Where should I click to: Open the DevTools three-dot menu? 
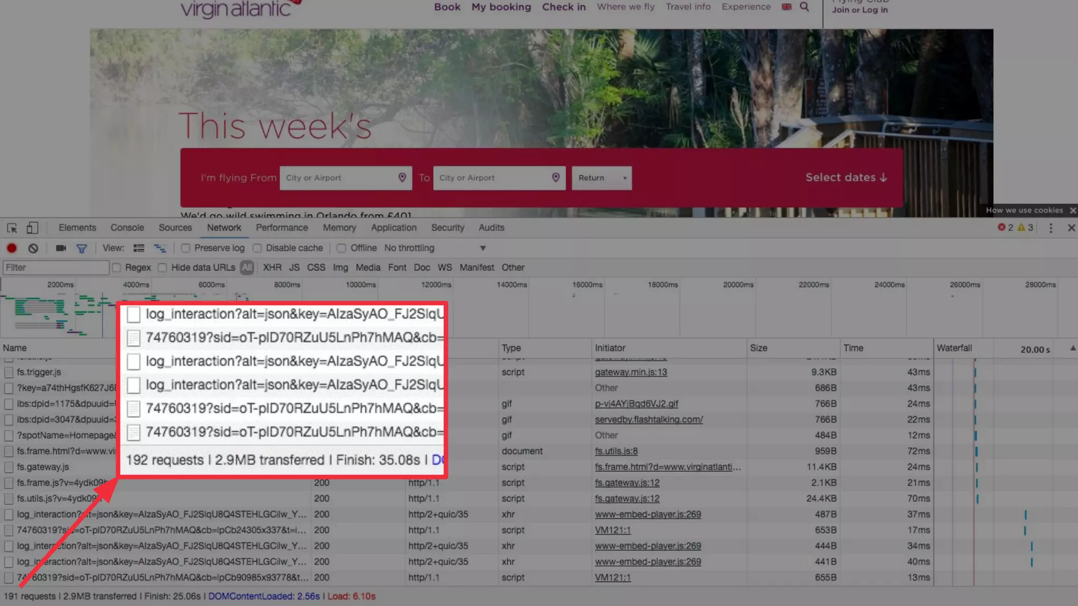(x=1051, y=228)
